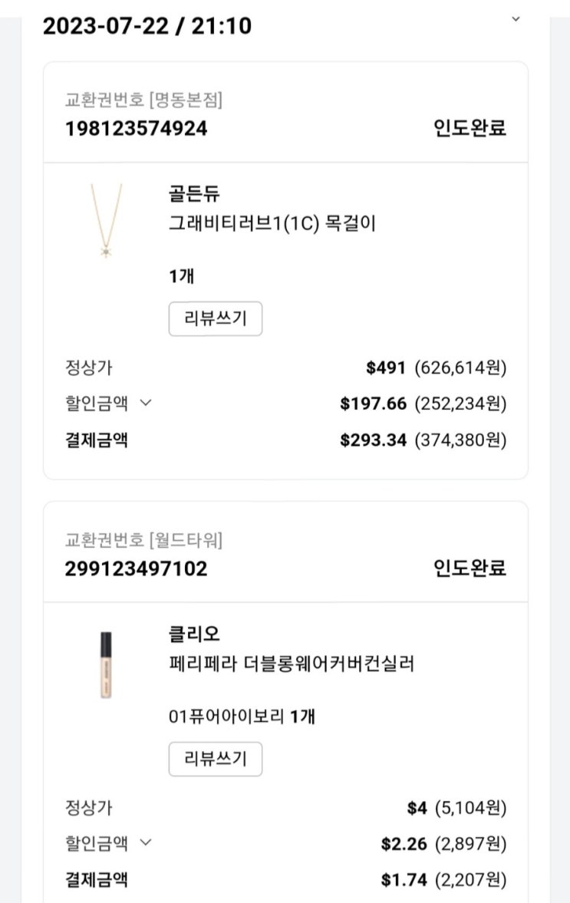The image size is (570, 903).
Task: Open the concealer tube product image
Action: point(106,664)
